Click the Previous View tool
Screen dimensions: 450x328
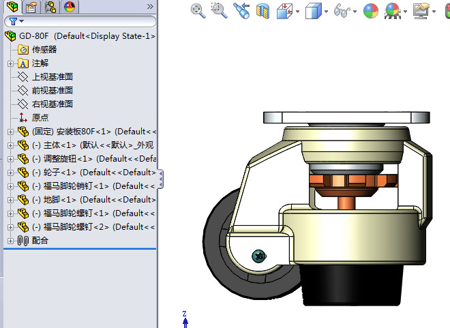241,11
